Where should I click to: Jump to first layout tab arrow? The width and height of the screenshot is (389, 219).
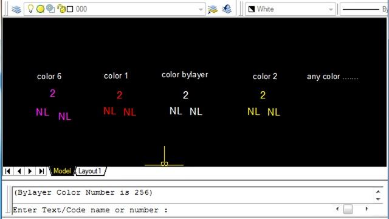8,171
